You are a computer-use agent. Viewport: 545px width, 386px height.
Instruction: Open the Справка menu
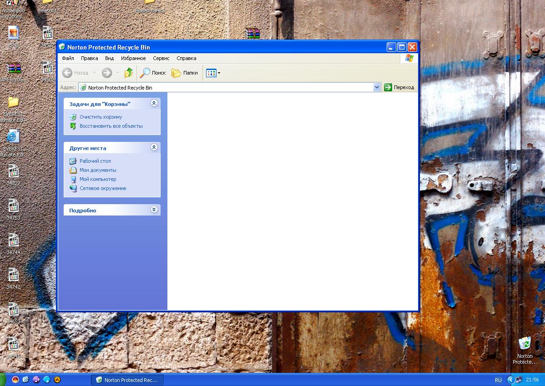[187, 58]
